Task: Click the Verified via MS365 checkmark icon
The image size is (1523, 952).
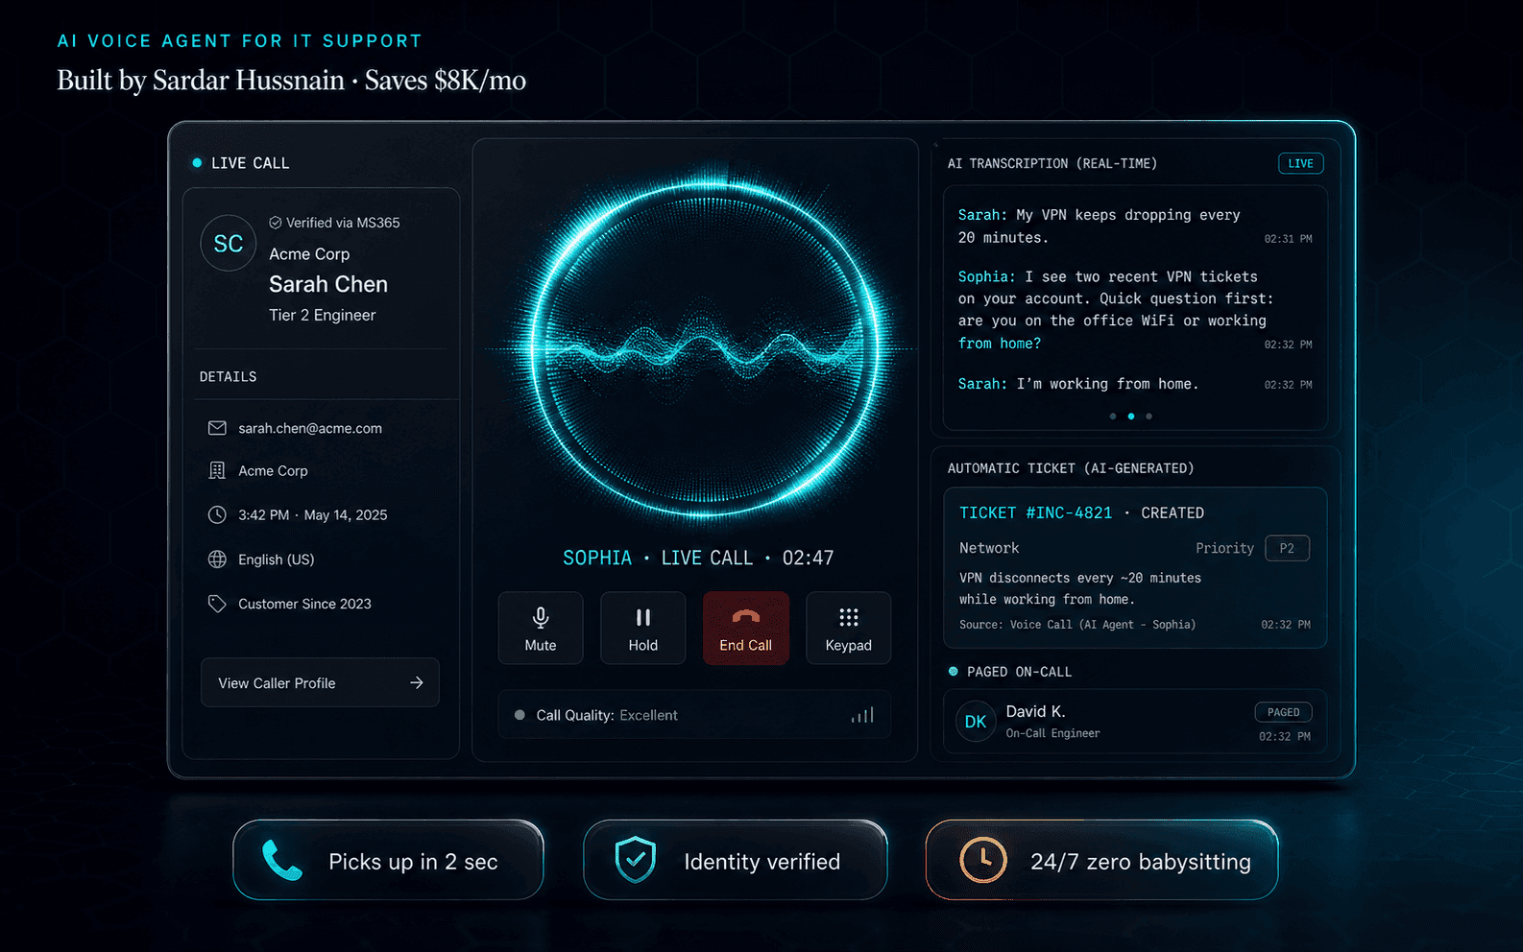Action: [276, 223]
